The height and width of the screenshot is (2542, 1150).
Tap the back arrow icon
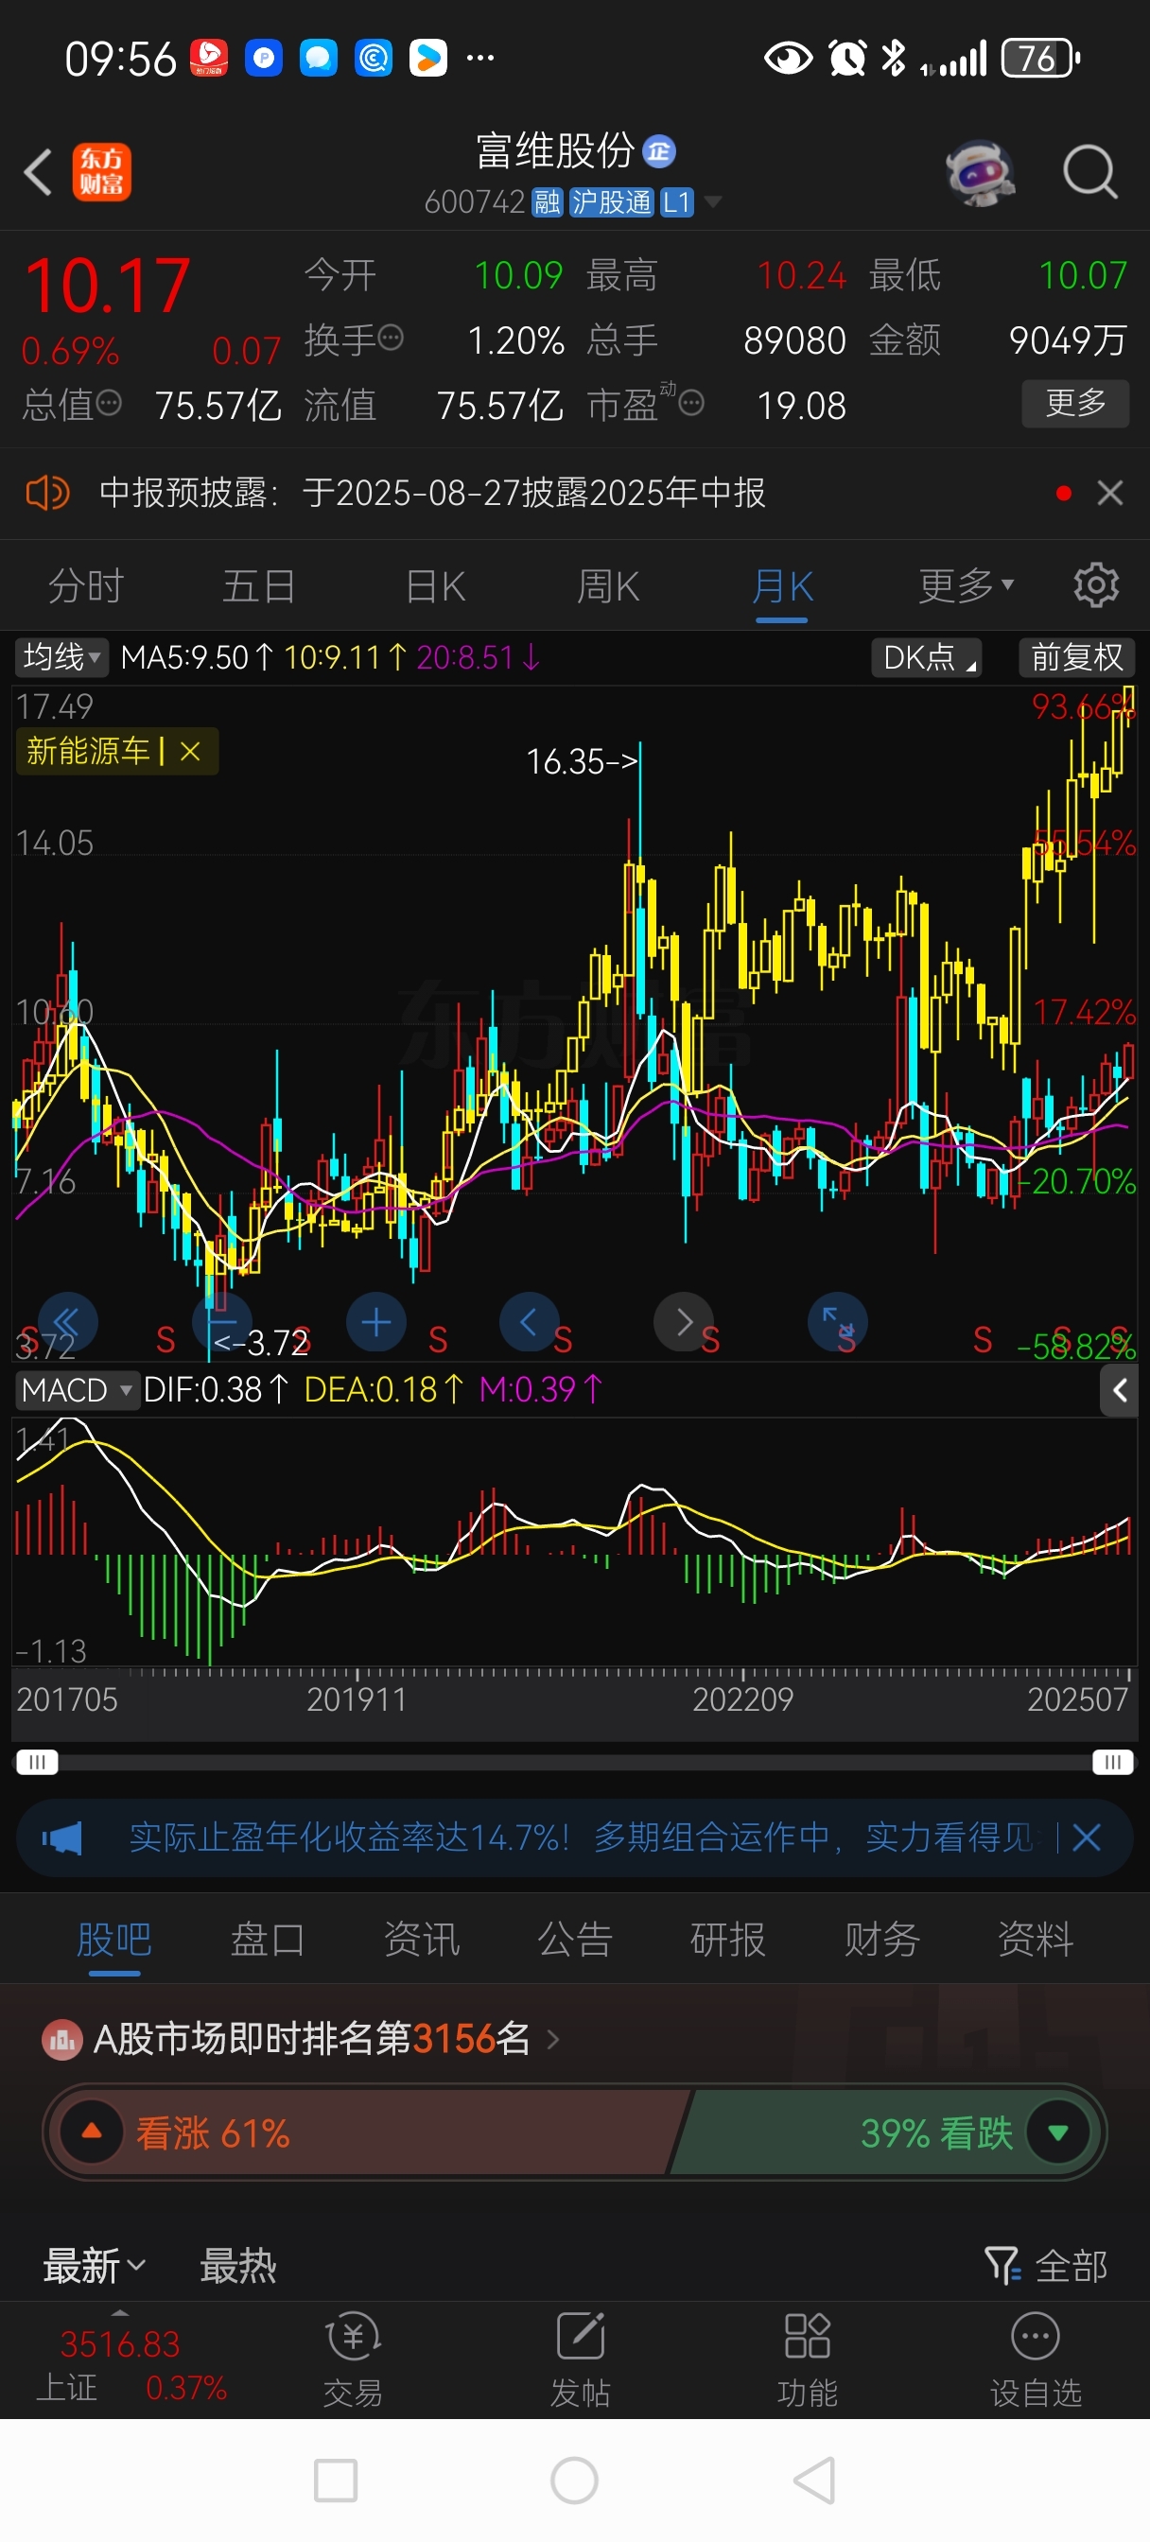(x=38, y=173)
